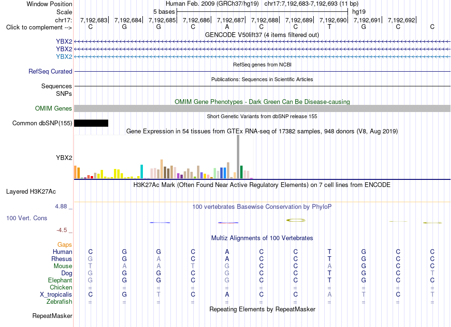451x327 pixels.
Task: Open Publications: Sequences in Scientific Articles title
Action: [262, 79]
